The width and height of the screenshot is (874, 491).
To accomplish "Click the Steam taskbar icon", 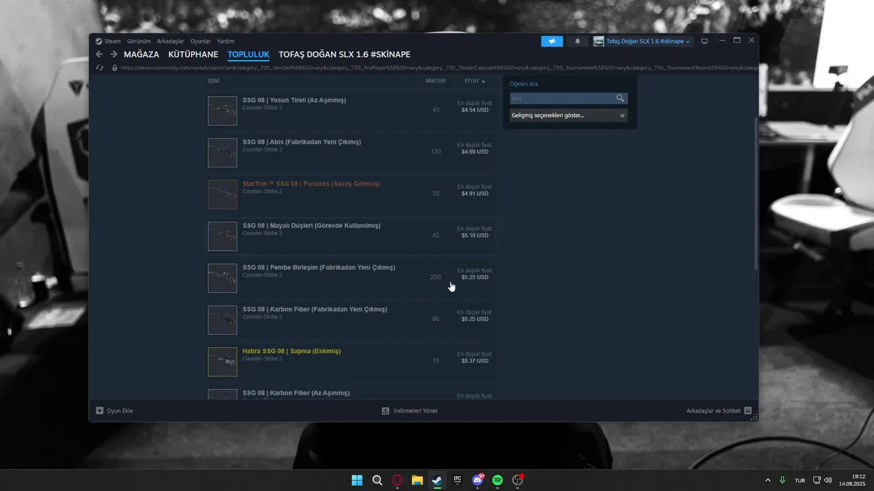I will pos(437,480).
